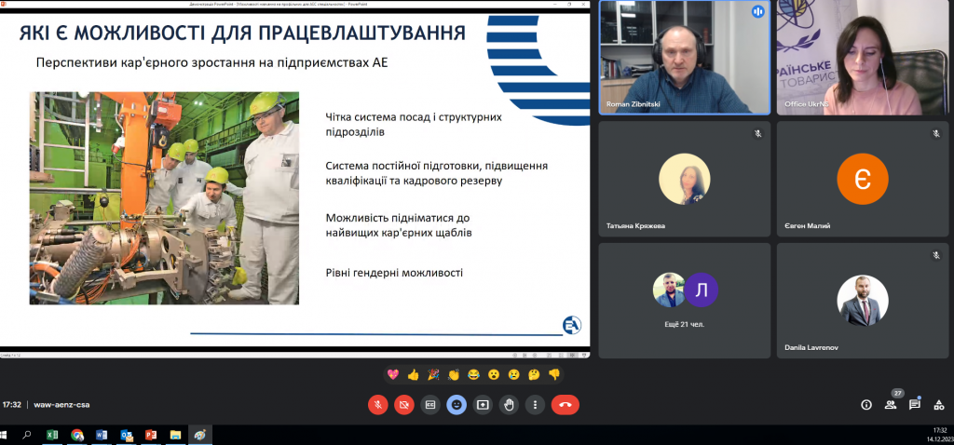Image resolution: width=954 pixels, height=445 pixels.
Task: Open Excel from the Windows taskbar
Action: point(53,435)
